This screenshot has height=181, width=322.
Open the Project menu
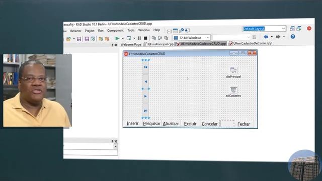(90, 31)
